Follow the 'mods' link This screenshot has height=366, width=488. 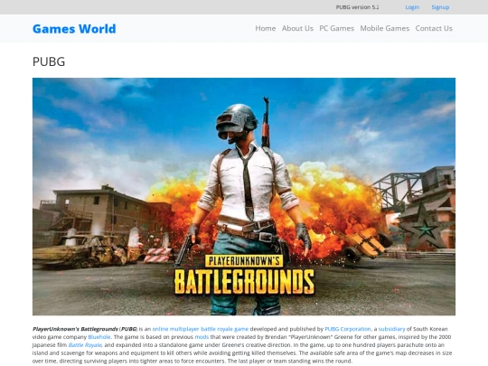(202, 337)
